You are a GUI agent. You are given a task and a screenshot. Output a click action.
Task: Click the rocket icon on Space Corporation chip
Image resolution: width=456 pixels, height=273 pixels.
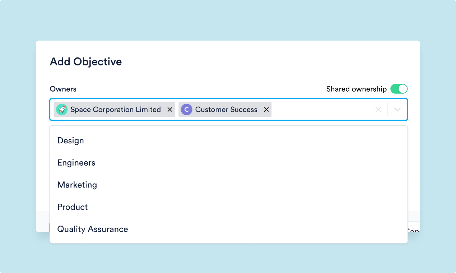point(62,109)
